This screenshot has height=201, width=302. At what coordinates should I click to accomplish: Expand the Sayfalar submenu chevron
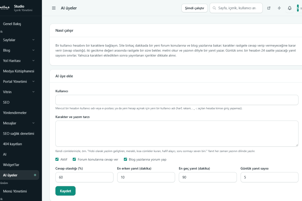[x=33, y=40]
